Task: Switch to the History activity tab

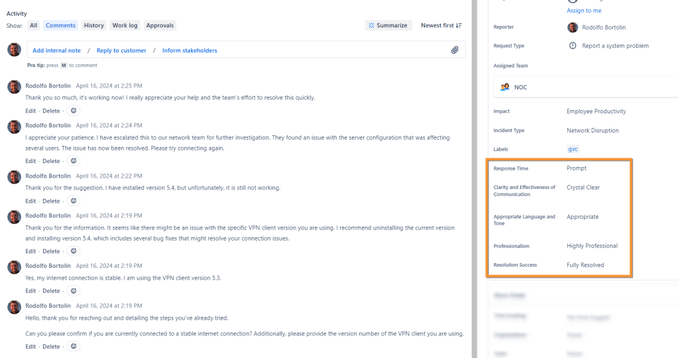Action: (x=93, y=25)
